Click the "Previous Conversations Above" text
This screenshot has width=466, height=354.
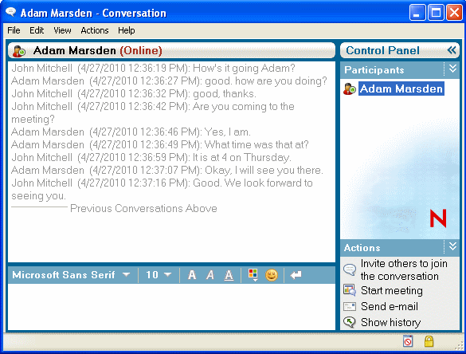tap(143, 208)
